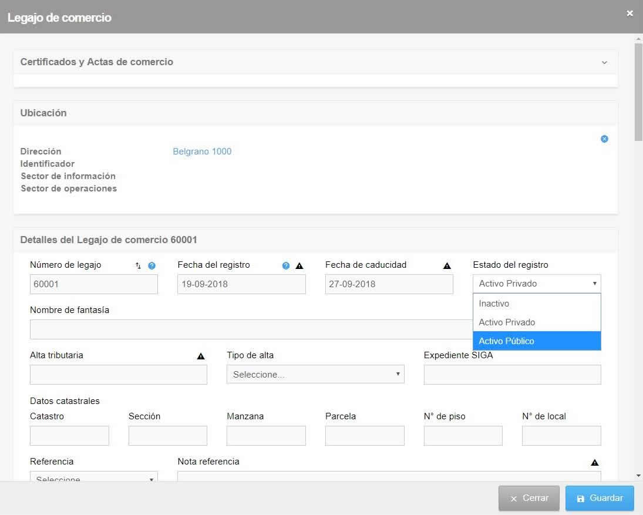Open the Tipo de alta dropdown
Image resolution: width=643 pixels, height=515 pixels.
coord(315,375)
